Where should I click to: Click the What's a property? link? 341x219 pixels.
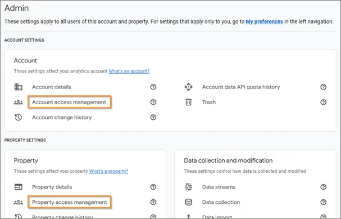[x=108, y=171]
